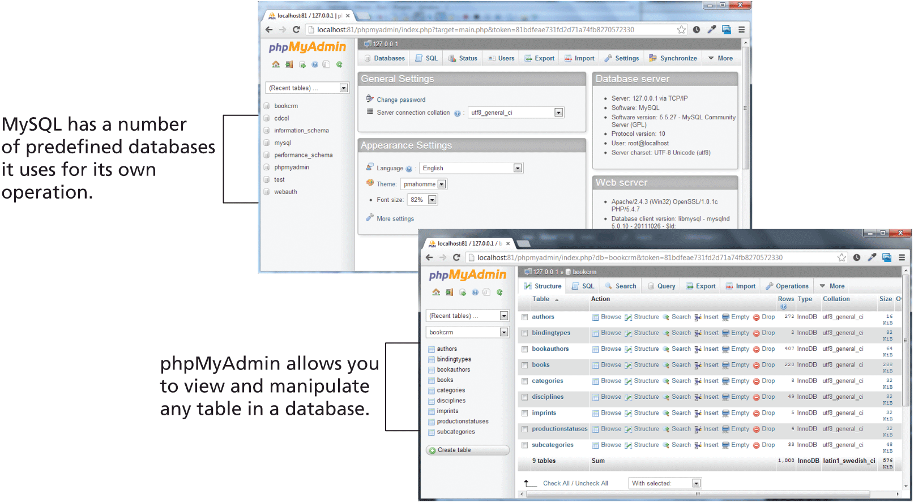Click the home icon under the front phpMyAdmin logo
914x503 pixels.
pyautogui.click(x=436, y=293)
